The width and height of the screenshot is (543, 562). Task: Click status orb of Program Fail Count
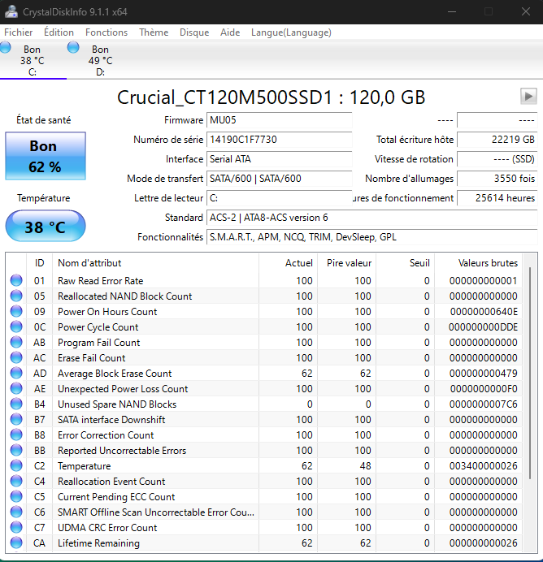click(x=16, y=342)
